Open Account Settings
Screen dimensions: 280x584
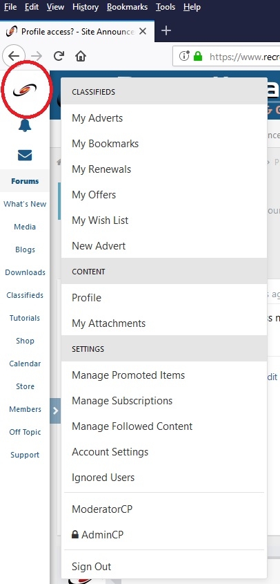click(164, 452)
